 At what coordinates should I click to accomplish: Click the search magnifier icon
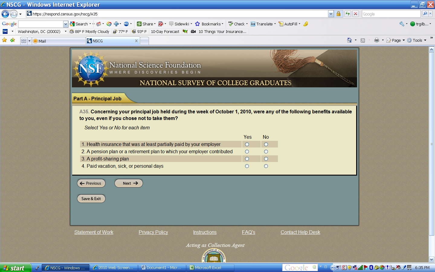(x=425, y=14)
